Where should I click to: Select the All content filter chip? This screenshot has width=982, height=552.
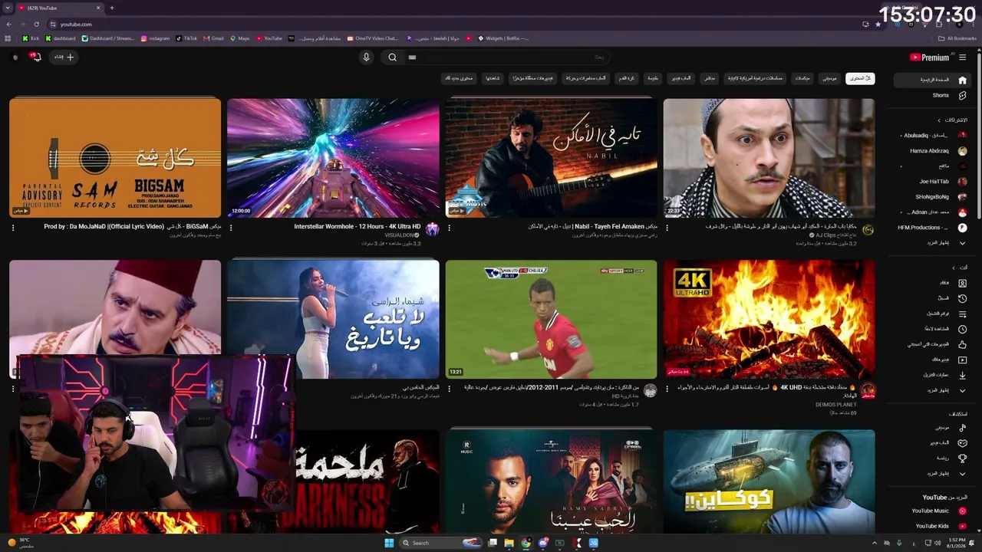coord(860,78)
